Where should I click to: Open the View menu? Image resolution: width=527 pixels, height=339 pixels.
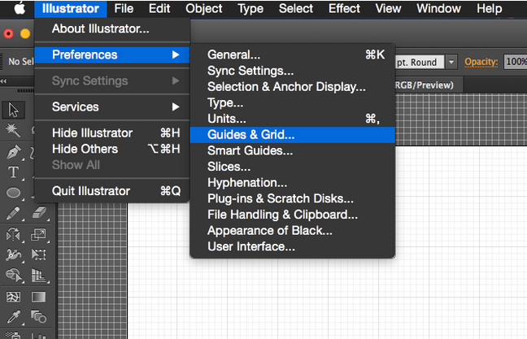pos(388,8)
